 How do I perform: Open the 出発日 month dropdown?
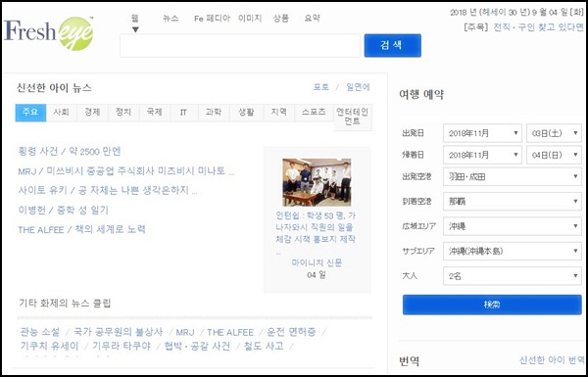pos(482,133)
